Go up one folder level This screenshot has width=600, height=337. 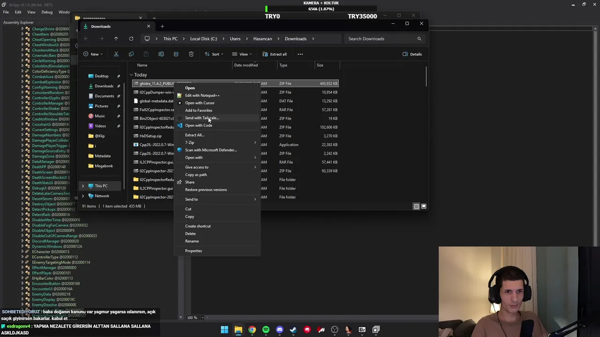point(116,39)
